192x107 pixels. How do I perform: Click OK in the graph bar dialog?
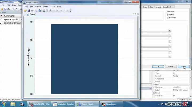[158, 67]
